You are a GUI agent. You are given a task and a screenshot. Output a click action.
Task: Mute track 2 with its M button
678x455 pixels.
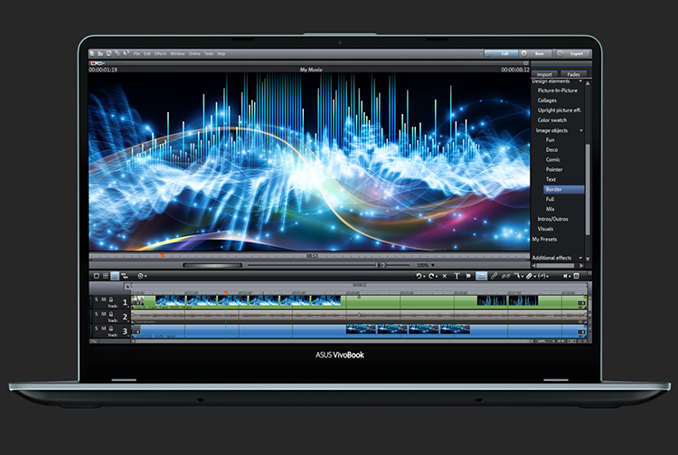[103, 315]
